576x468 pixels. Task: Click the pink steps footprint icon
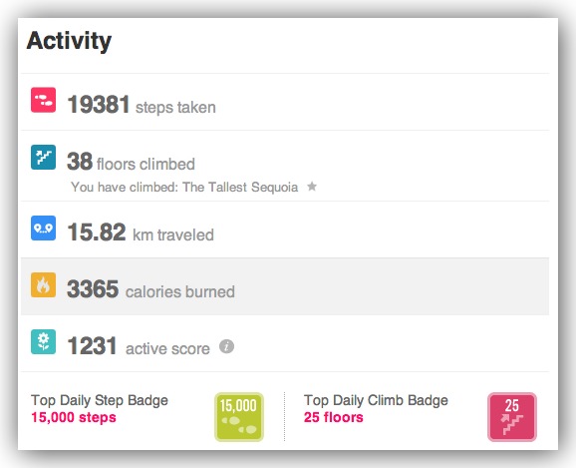coord(43,100)
